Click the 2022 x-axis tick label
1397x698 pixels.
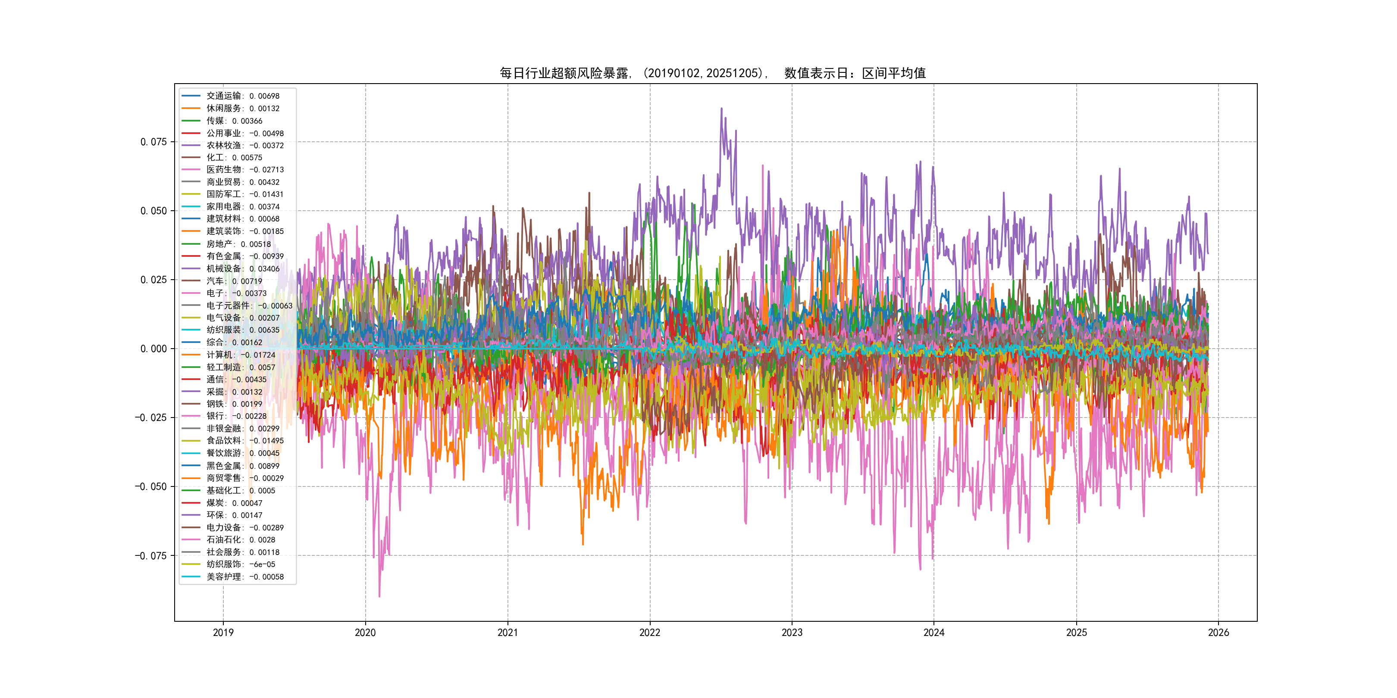point(650,633)
